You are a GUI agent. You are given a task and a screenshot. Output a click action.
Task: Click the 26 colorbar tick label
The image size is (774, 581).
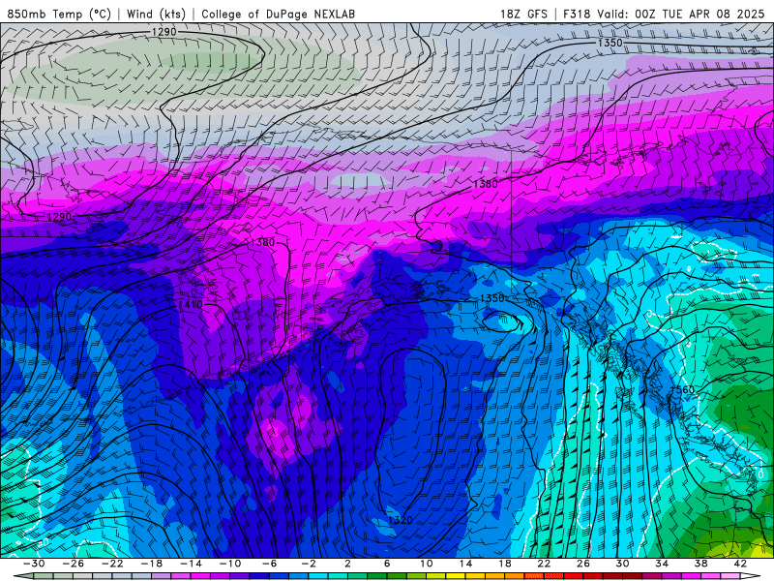tap(583, 564)
